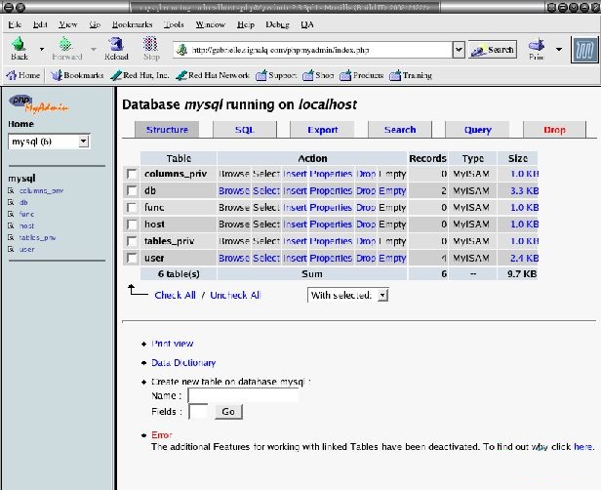
Task: Check the func table checkbox
Action: [x=132, y=208]
